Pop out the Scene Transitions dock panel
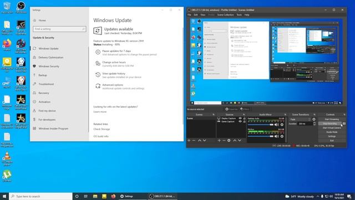355x200 pixels. pyautogui.click(x=315, y=114)
